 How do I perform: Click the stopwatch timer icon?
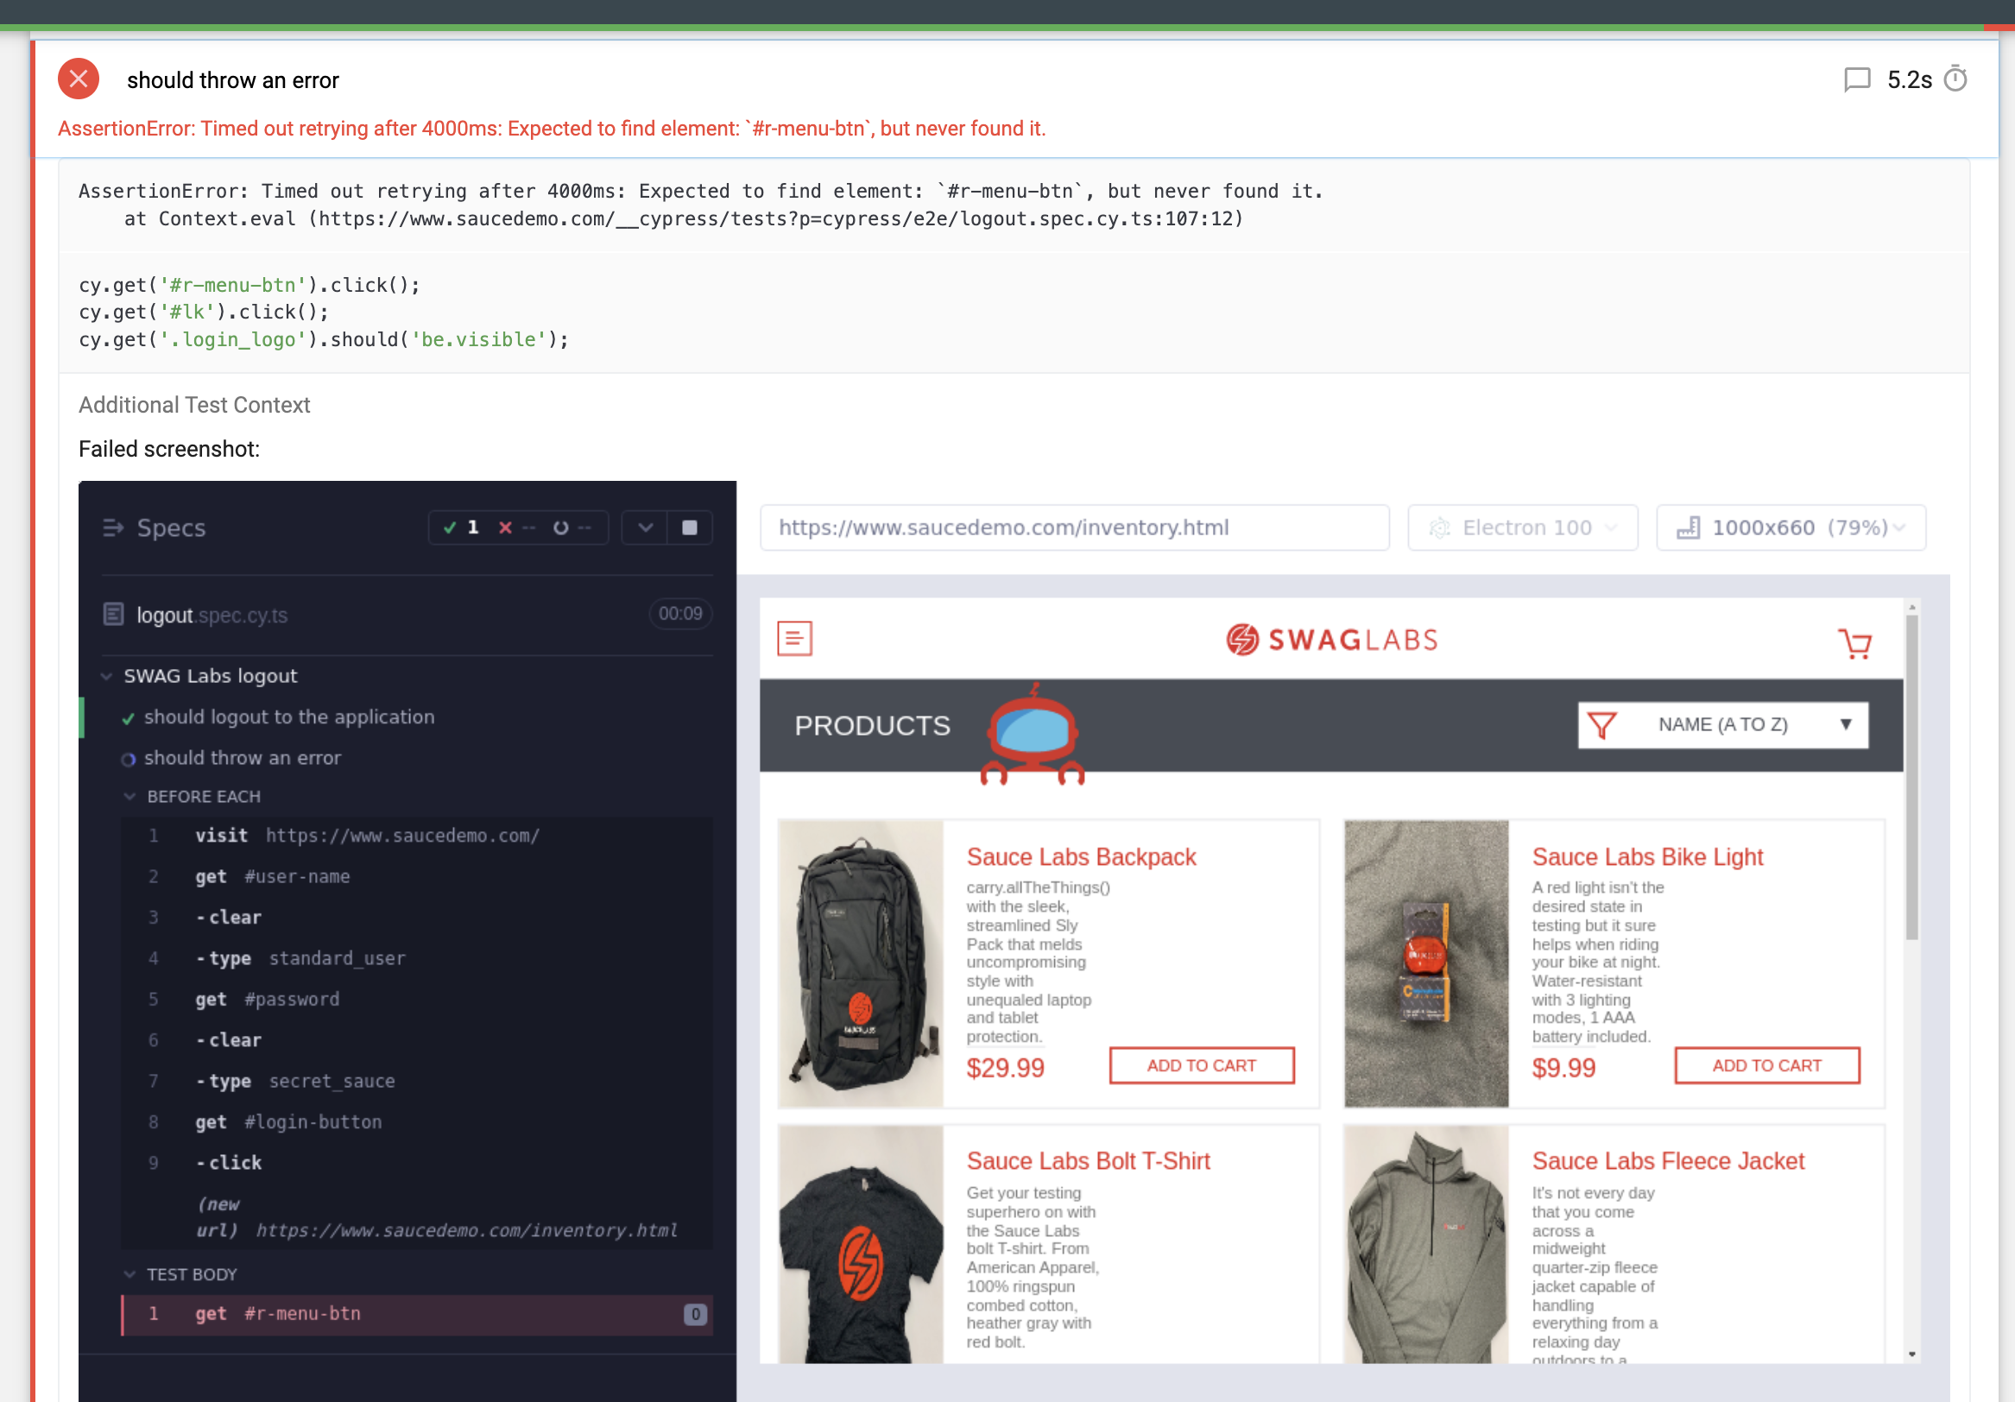click(x=1955, y=79)
